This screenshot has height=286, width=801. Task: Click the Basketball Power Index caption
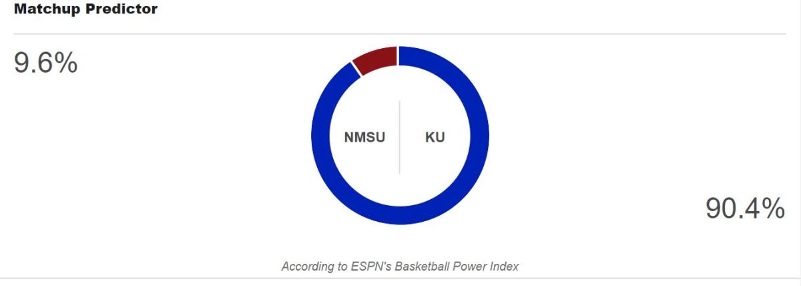coord(400,266)
